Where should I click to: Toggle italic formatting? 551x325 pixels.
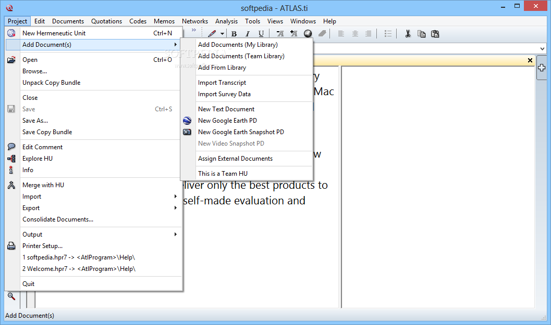(x=248, y=34)
